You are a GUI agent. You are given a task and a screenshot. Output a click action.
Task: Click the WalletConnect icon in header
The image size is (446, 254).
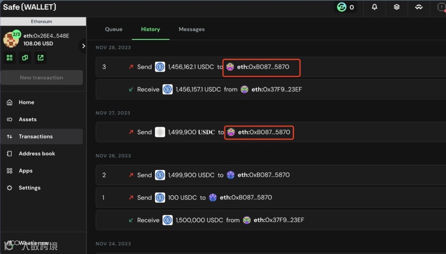[x=419, y=7]
